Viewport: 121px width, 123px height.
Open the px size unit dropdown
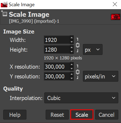(93, 49)
